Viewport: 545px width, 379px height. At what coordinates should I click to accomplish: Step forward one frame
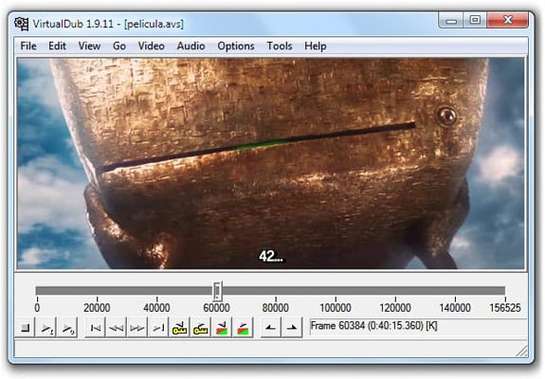(136, 327)
